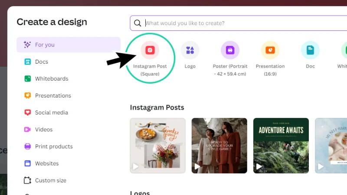Open the Print products label
This screenshot has height=195, width=347.
(x=54, y=146)
